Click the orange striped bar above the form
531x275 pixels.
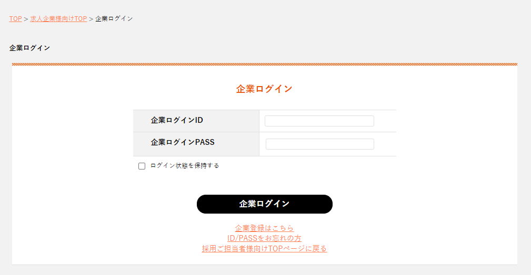click(264, 65)
